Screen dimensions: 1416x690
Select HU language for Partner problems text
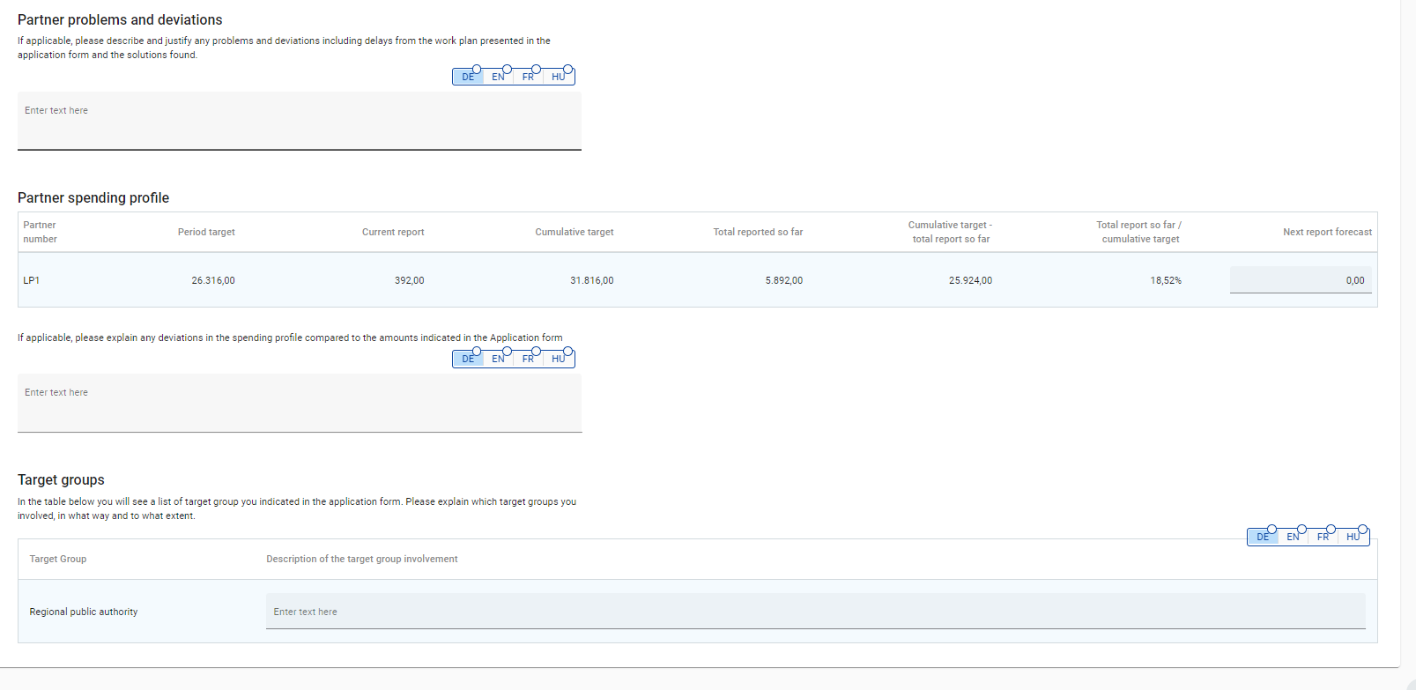pyautogui.click(x=559, y=77)
